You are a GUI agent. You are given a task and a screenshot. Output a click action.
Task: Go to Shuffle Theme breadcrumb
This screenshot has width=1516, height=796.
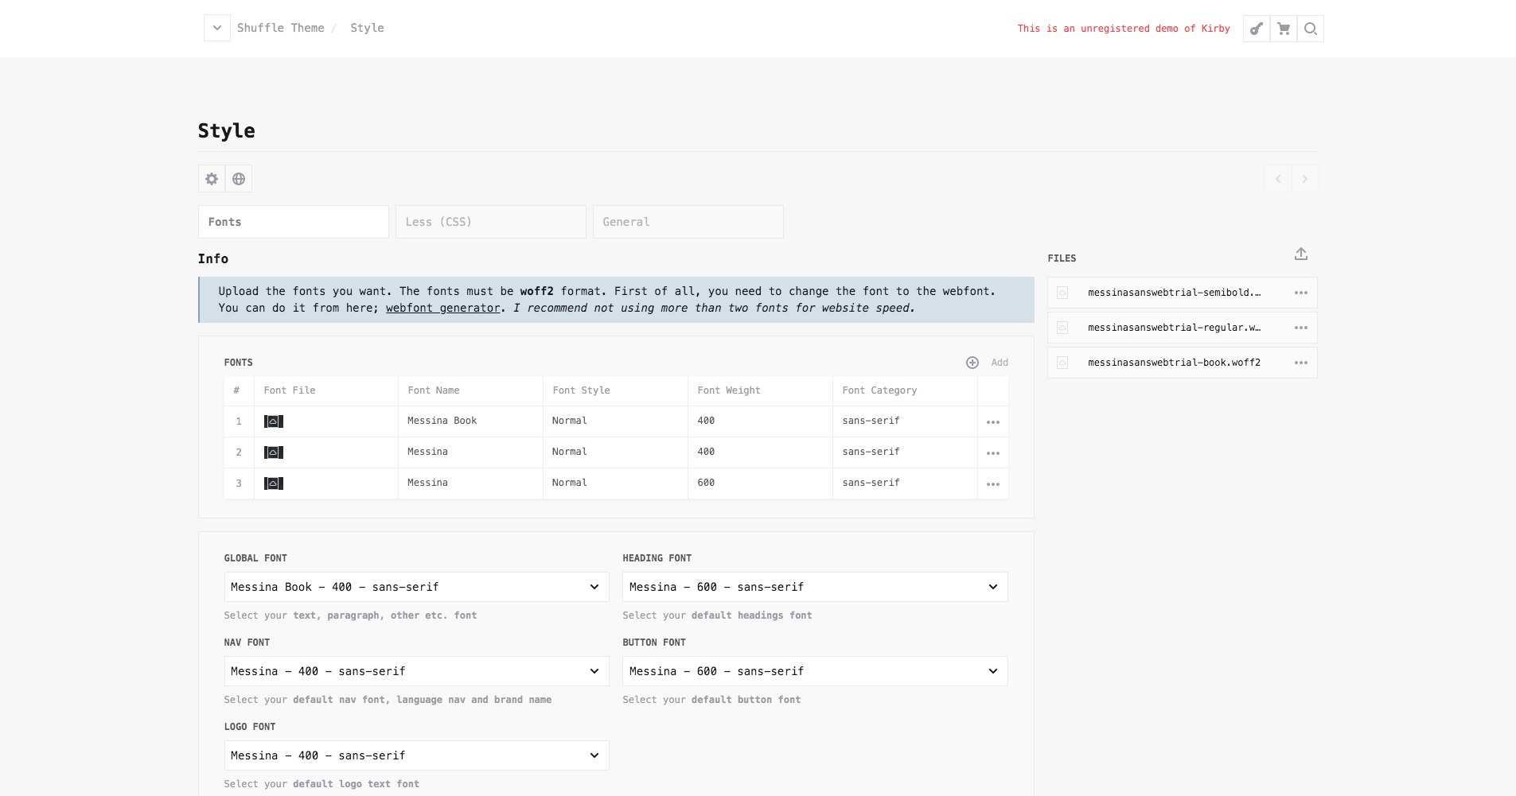pyautogui.click(x=280, y=28)
